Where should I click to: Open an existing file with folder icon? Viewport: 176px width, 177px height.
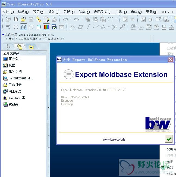pyautogui.click(x=23, y=19)
